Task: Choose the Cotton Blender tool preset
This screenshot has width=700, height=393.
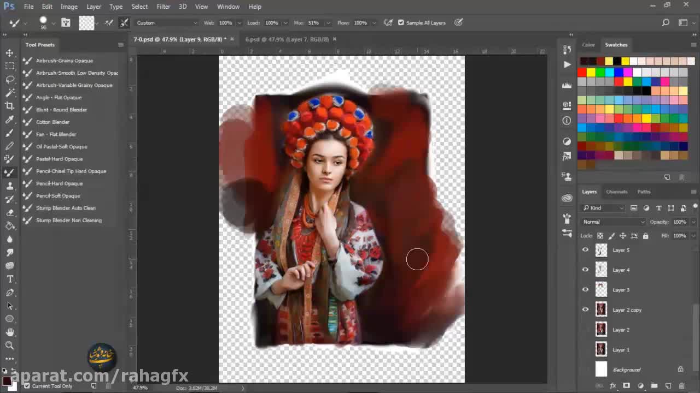Action: coord(52,122)
